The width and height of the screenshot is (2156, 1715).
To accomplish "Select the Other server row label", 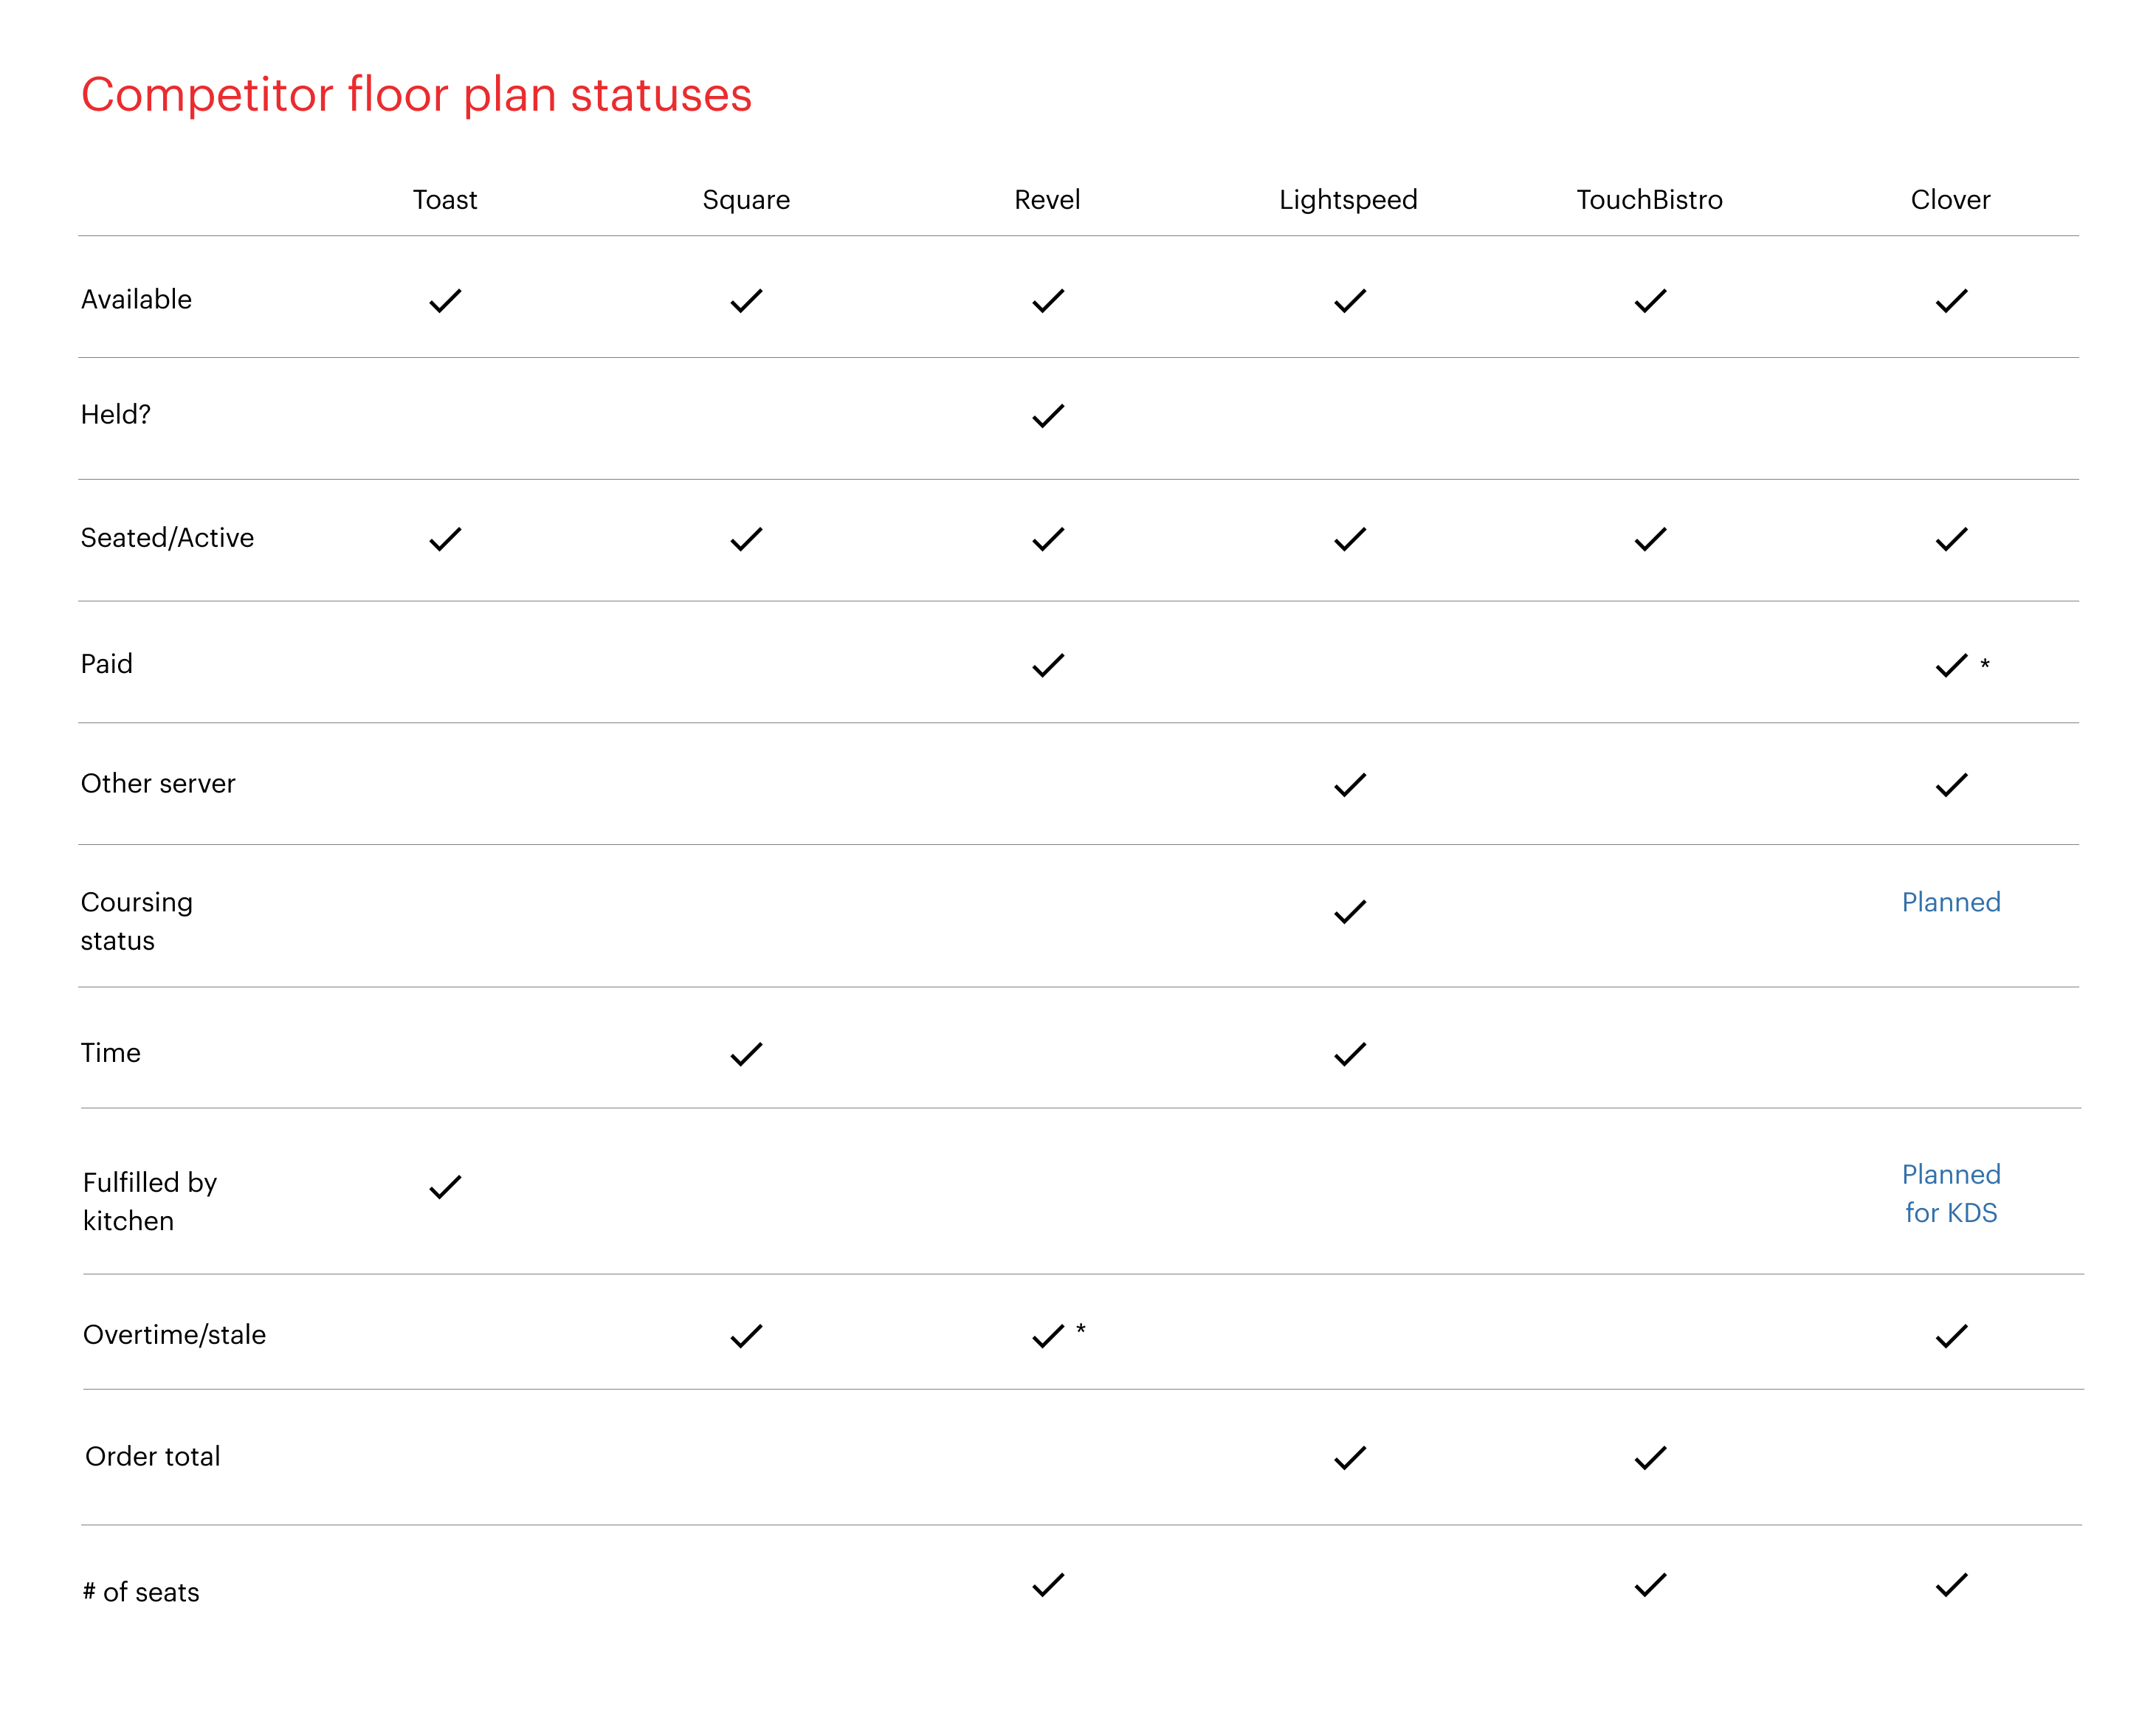I will pyautogui.click(x=158, y=783).
